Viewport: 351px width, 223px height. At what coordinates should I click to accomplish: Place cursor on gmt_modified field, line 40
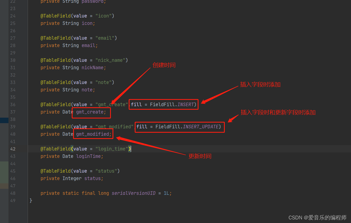pyautogui.click(x=93, y=134)
